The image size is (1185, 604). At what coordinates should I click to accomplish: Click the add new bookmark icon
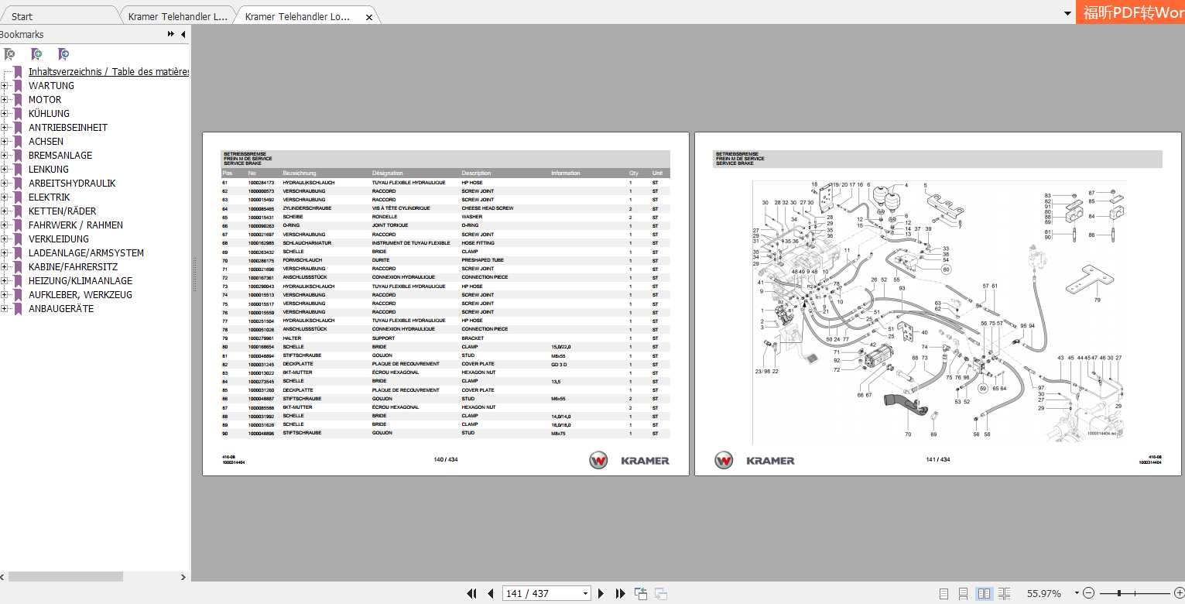click(x=36, y=54)
